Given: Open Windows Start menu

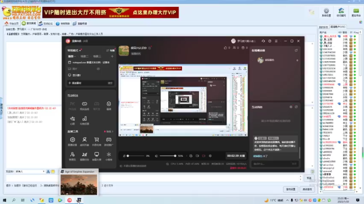Looking at the screenshot, I should pos(5,200).
